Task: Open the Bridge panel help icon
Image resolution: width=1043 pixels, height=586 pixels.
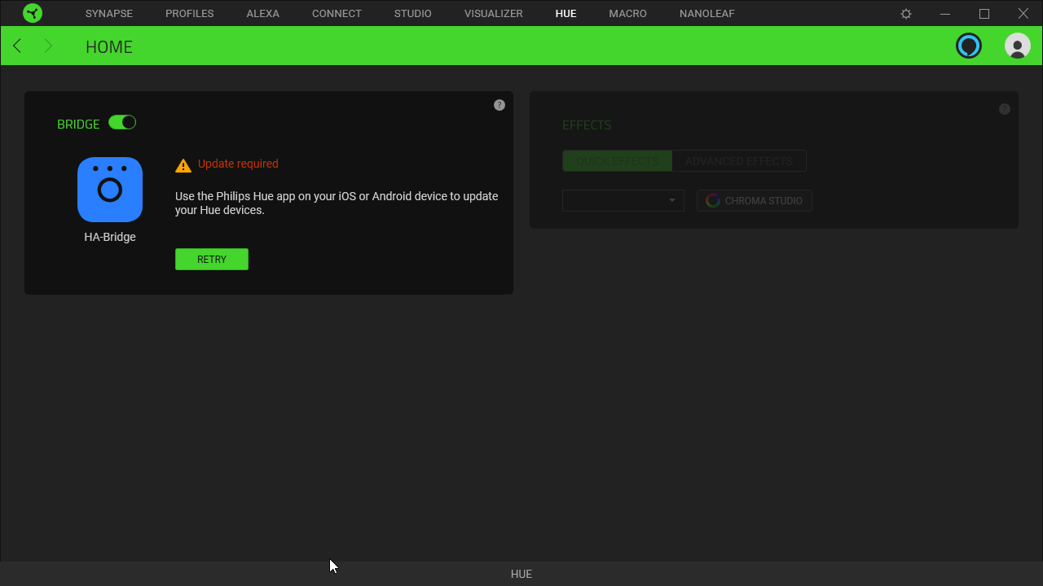Action: tap(499, 105)
